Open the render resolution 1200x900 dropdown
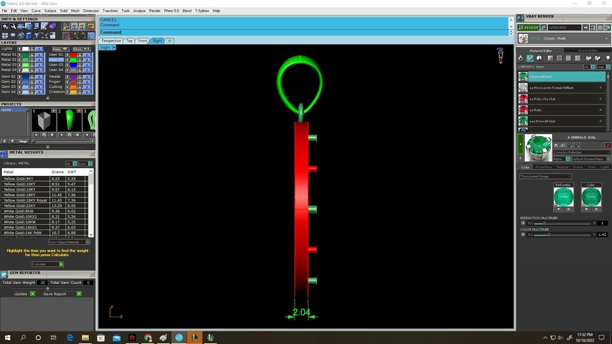This screenshot has height=344, width=612. tap(579, 28)
